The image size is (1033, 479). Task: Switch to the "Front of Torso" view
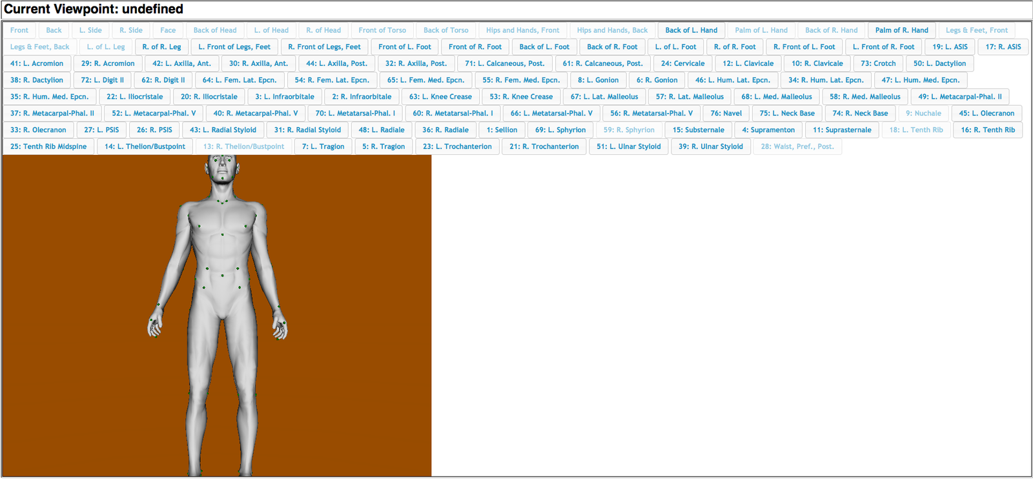(382, 30)
